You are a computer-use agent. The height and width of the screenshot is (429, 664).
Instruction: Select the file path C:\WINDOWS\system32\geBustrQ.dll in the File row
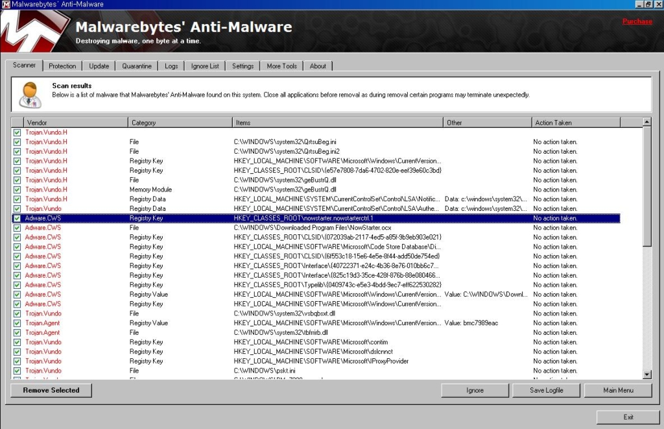pyautogui.click(x=285, y=180)
